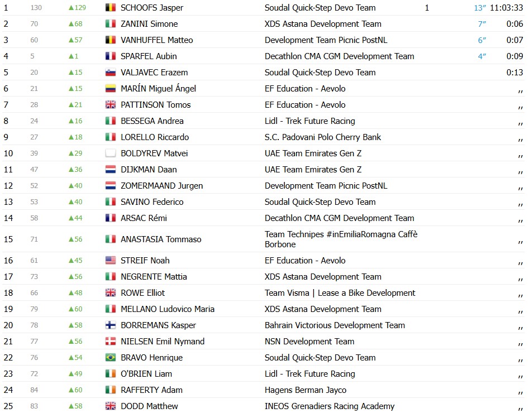
Task: Open rider BRAVO Henrique's profile
Action: tap(151, 358)
